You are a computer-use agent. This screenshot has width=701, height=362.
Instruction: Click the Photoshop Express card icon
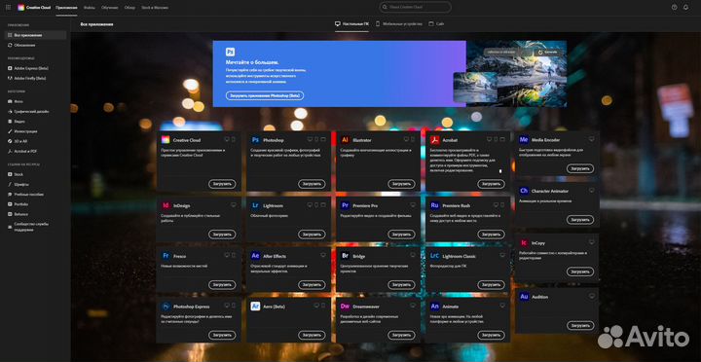[x=166, y=307]
